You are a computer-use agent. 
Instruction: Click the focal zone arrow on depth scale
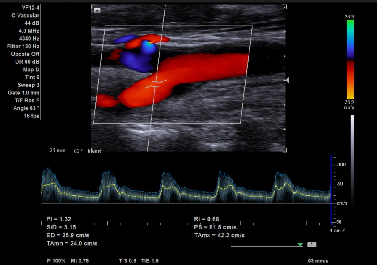click(x=287, y=80)
